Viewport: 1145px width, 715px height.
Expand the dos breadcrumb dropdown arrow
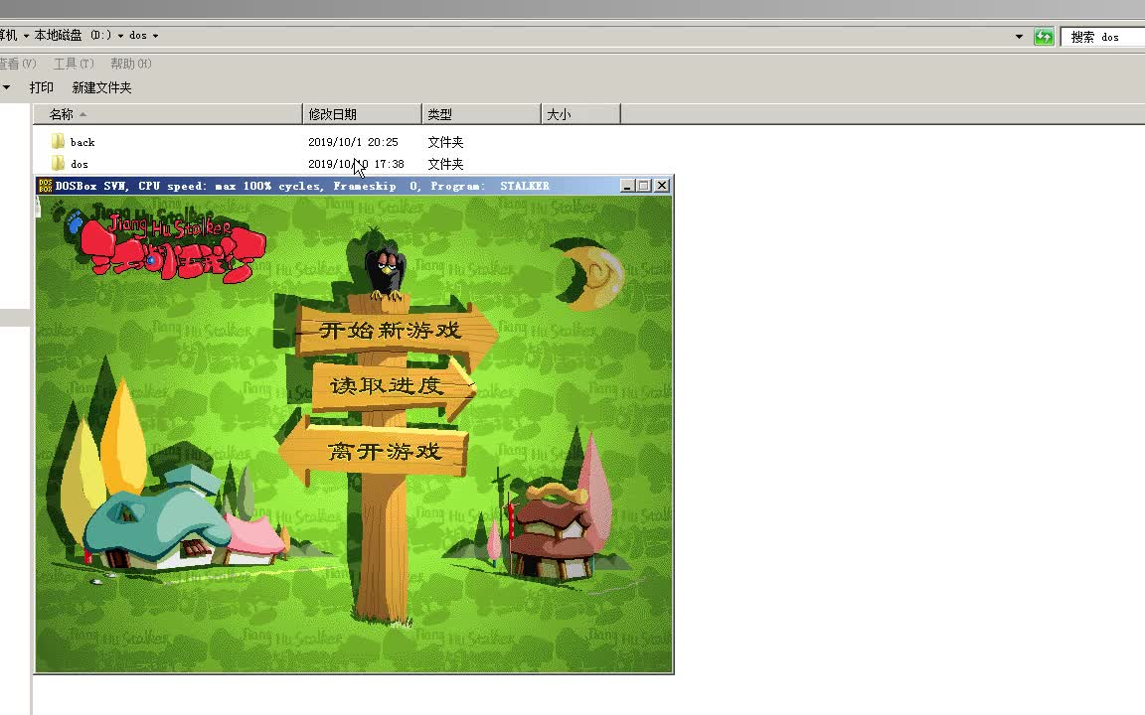point(155,36)
